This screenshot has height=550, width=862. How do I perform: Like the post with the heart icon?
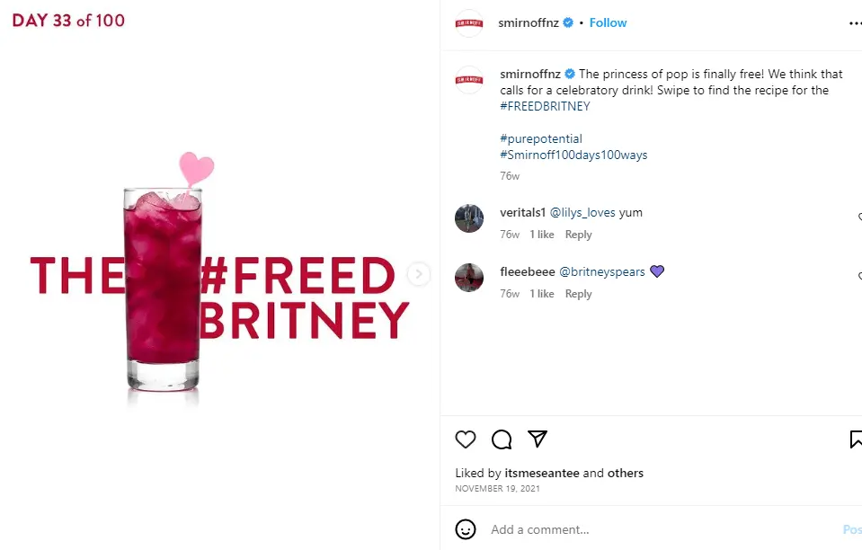(x=465, y=439)
